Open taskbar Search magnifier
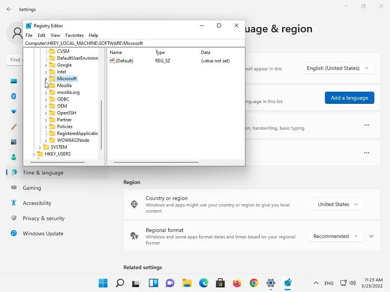Viewport: 390px width, 292px height. (120, 283)
